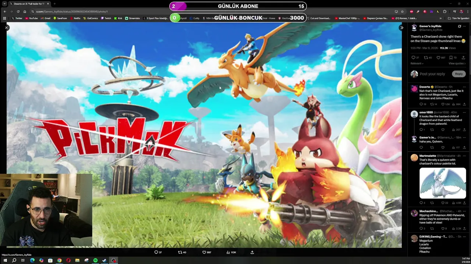Open the Grok icon on Gamer's JoyRide post
This screenshot has height=264, width=471.
click(x=459, y=26)
